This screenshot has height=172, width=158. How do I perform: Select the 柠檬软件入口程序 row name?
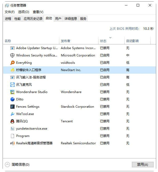click(29, 70)
